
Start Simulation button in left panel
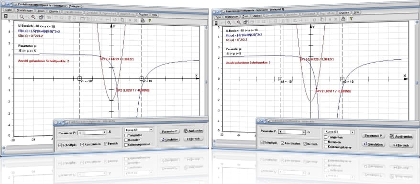pos(169,140)
